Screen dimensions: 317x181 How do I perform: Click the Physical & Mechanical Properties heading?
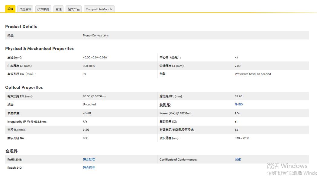(39, 48)
